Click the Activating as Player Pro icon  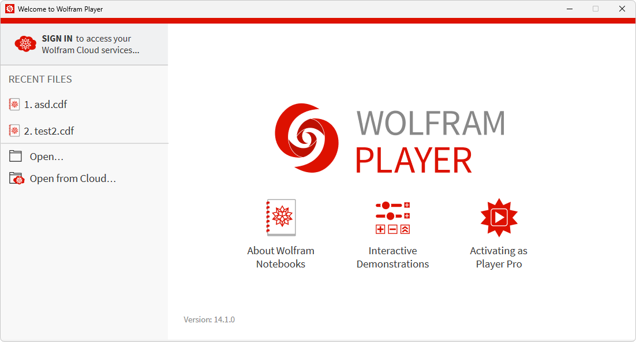(x=499, y=218)
